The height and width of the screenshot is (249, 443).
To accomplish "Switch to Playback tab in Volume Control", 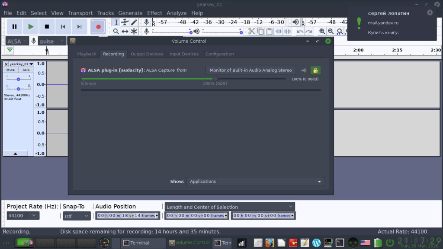I will pyautogui.click(x=87, y=54).
